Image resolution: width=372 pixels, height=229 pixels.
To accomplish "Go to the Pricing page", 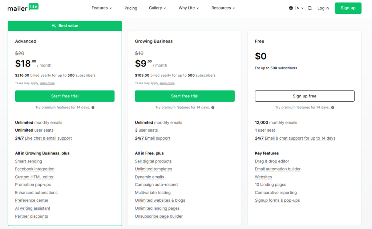I will coord(131,8).
